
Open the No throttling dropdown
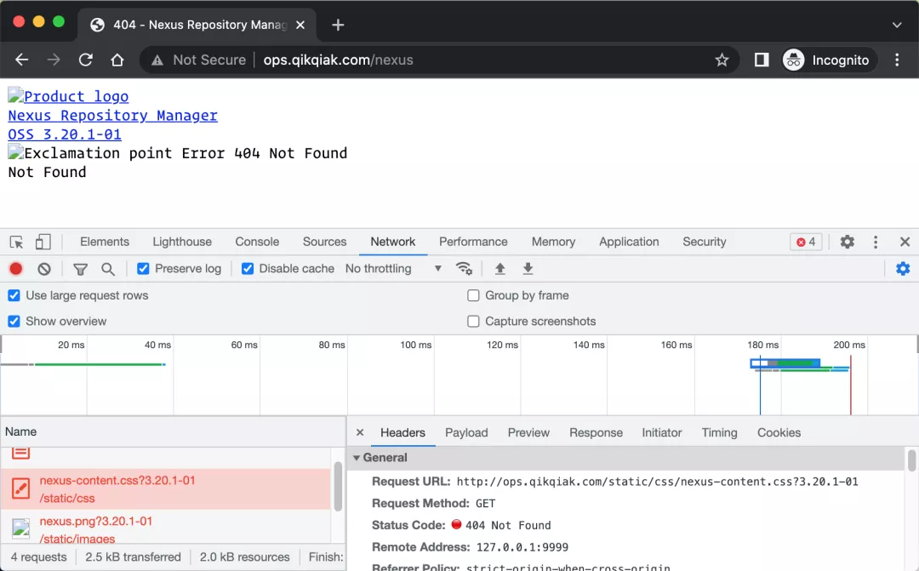pos(393,269)
